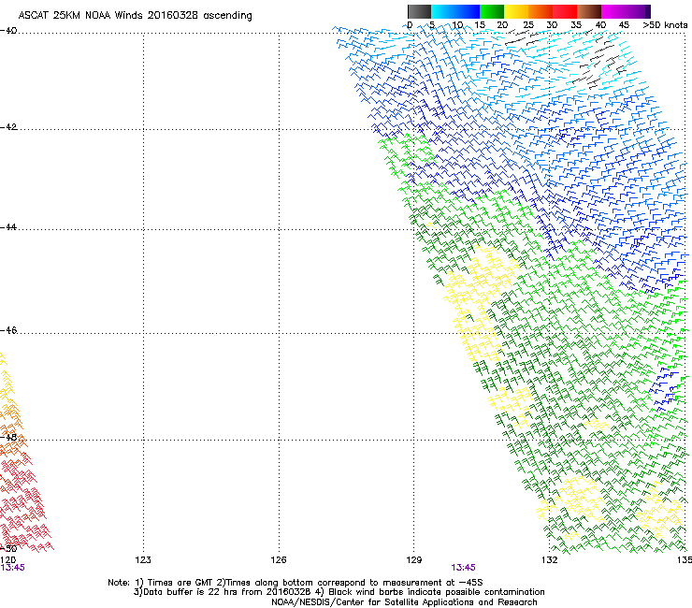Select the brown 35-40 knots legend band
The height and width of the screenshot is (608, 692).
(x=589, y=11)
